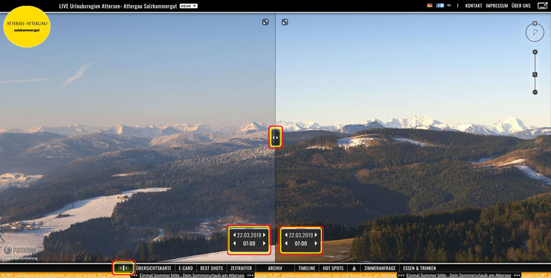This screenshot has height=278, width=551.
Task: Go to earlier time on the 2018 panel
Action: tap(234, 243)
